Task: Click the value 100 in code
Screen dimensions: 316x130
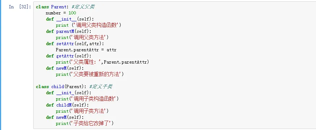Action: click(x=72, y=13)
